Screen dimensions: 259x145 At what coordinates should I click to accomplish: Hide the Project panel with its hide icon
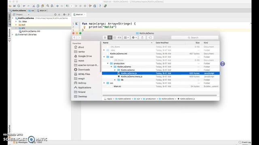click(x=69, y=14)
